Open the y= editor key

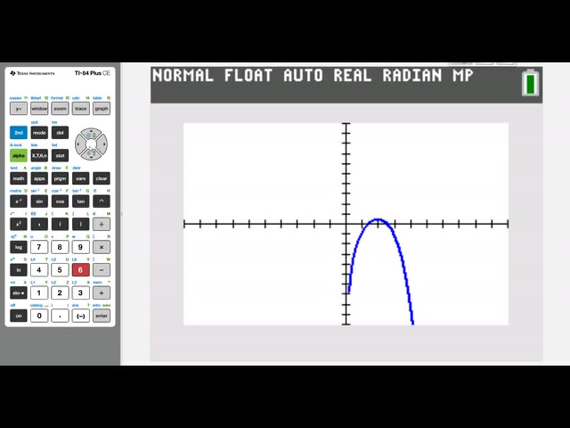(x=18, y=108)
